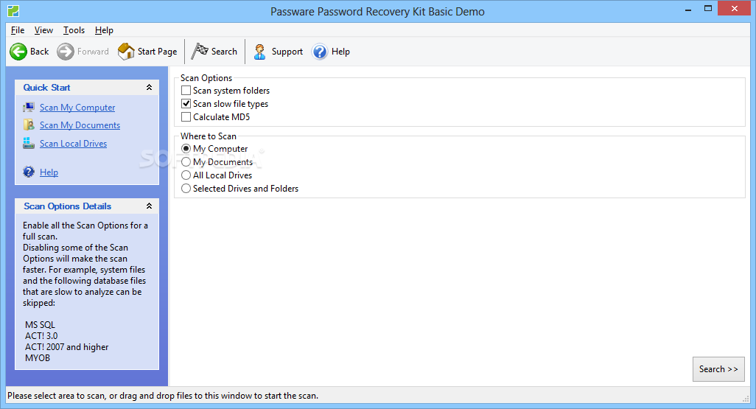Viewport: 756px width, 409px height.
Task: Open the View menu
Action: pyautogui.click(x=43, y=30)
